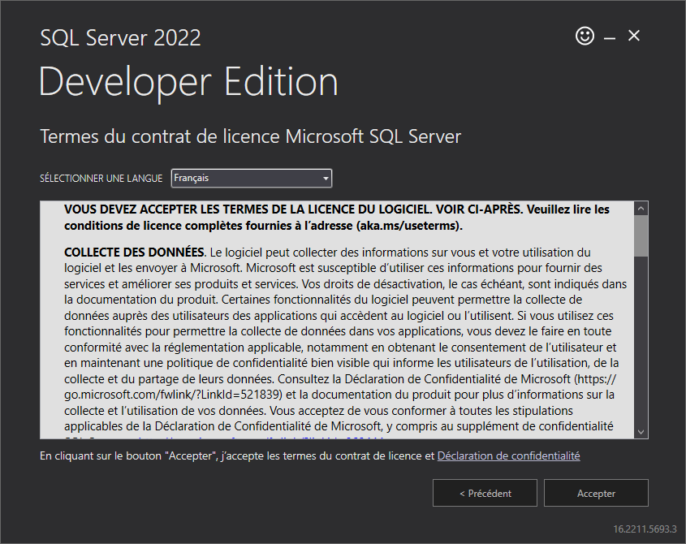Click the go.microsoft.com/fwlink URL text

pos(173,395)
